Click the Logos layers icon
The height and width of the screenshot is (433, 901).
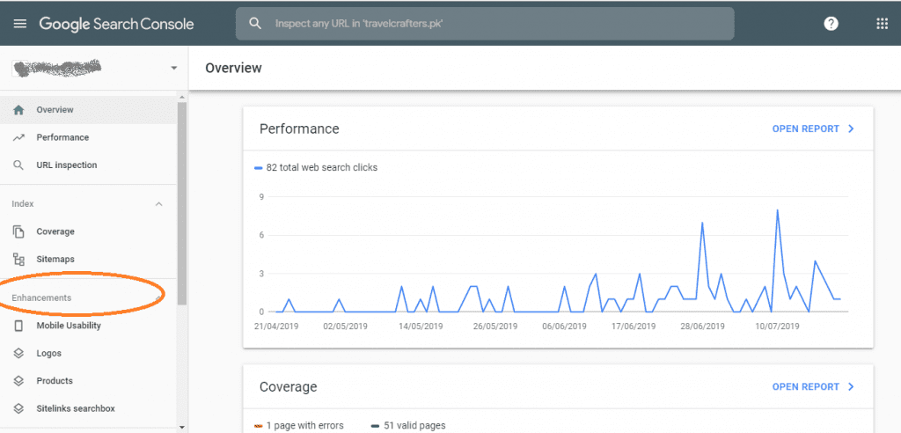[18, 354]
